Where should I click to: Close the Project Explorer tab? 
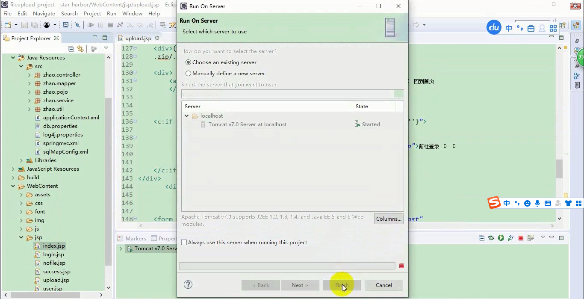[56, 38]
